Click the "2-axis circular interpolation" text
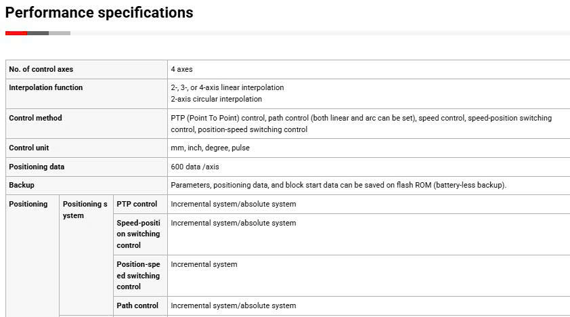The image size is (570, 317). click(x=216, y=99)
